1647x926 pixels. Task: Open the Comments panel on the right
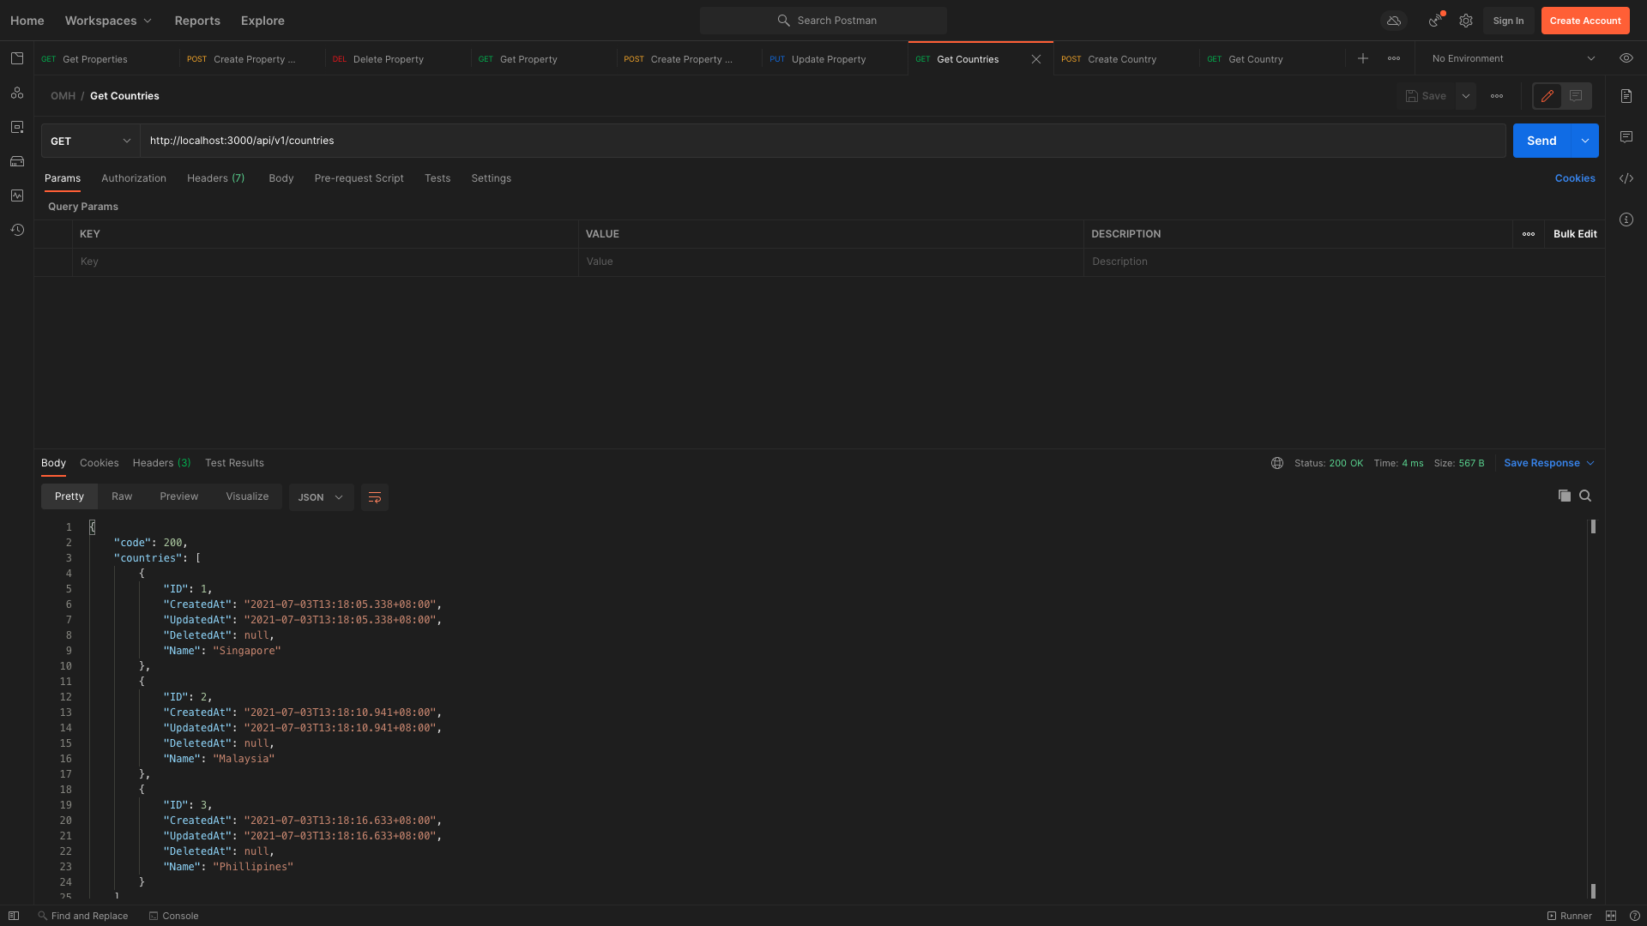click(1627, 137)
